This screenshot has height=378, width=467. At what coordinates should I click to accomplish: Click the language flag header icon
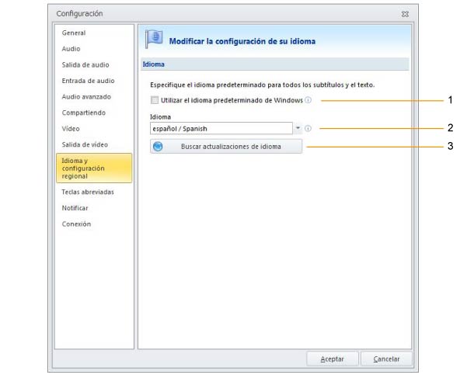[154, 40]
